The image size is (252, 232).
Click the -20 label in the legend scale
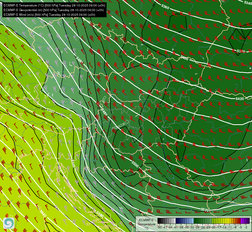(213, 228)
